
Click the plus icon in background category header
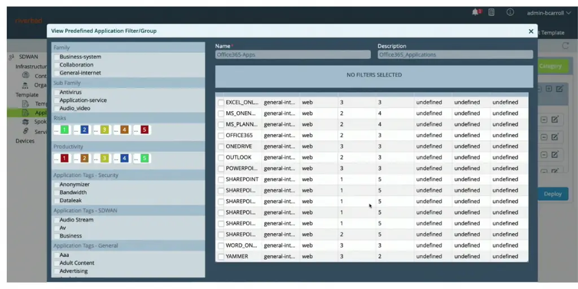[x=549, y=89]
